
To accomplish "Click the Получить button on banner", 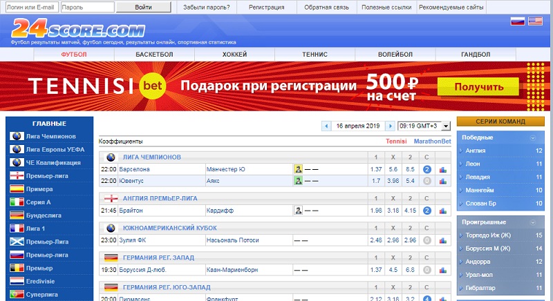I will point(478,87).
